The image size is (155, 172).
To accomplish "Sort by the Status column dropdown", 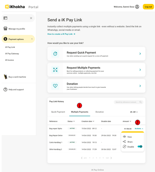I will click(x=71, y=121).
